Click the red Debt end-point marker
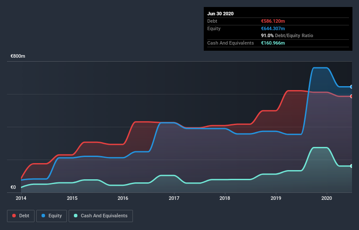Viewport: 359px width, 230px height. tap(352, 96)
